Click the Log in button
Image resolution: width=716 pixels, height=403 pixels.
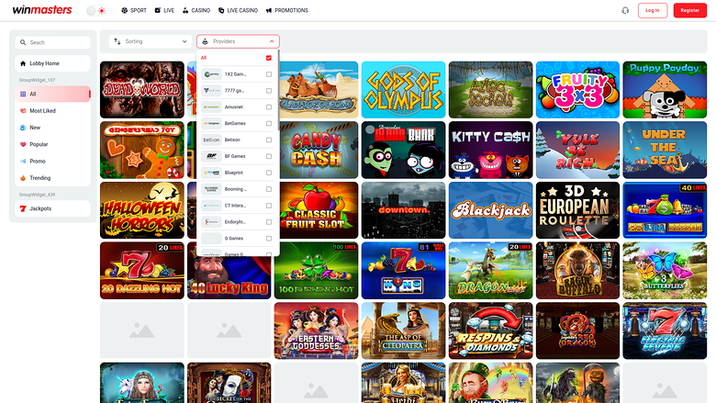652,10
